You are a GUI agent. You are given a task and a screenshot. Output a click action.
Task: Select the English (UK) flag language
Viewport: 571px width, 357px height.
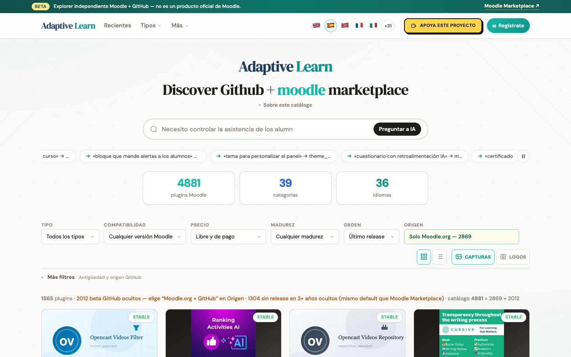coord(316,25)
